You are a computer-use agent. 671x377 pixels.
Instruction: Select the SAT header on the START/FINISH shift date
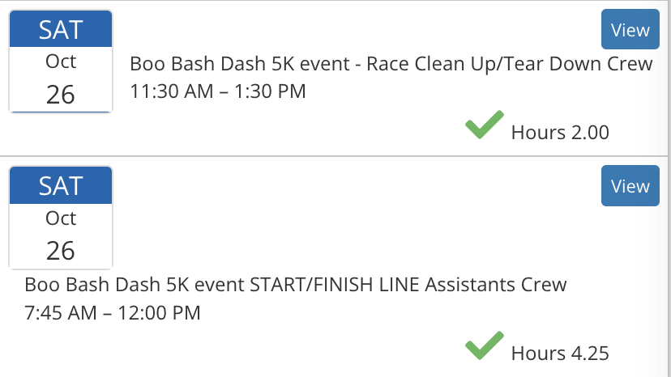pos(61,185)
